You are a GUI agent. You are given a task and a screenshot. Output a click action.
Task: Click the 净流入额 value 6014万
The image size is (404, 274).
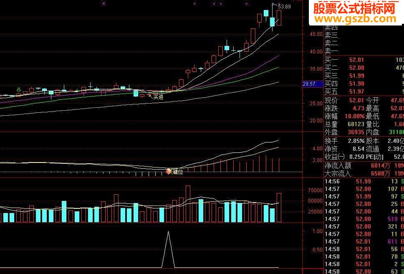[380, 165]
